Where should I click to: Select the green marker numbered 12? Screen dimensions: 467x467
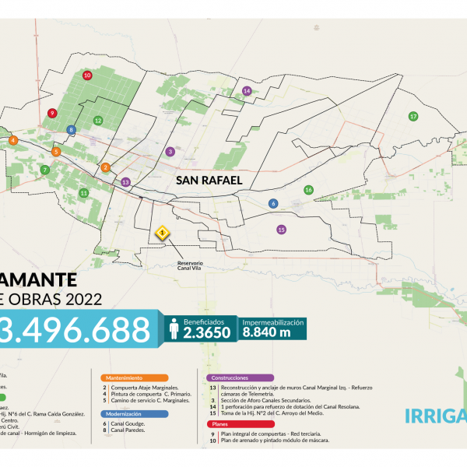click(98, 121)
